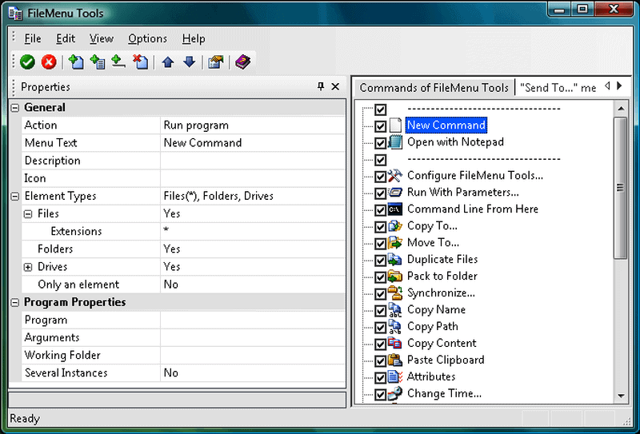The height and width of the screenshot is (434, 640).
Task: Click the commands list vertical scrollbar thumb
Action: [x=620, y=188]
